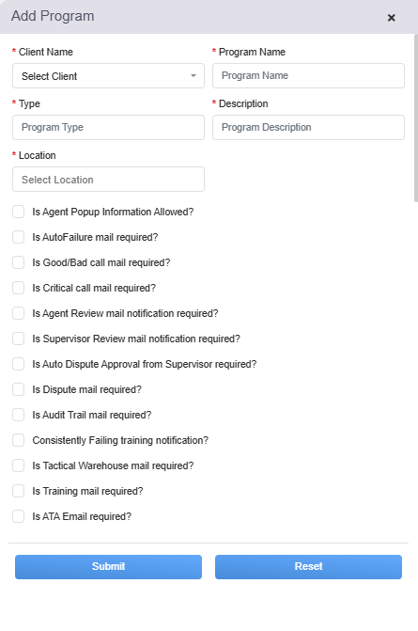The image size is (418, 631).
Task: Tick Is Good/Bad call mail required
Action: [x=19, y=262]
